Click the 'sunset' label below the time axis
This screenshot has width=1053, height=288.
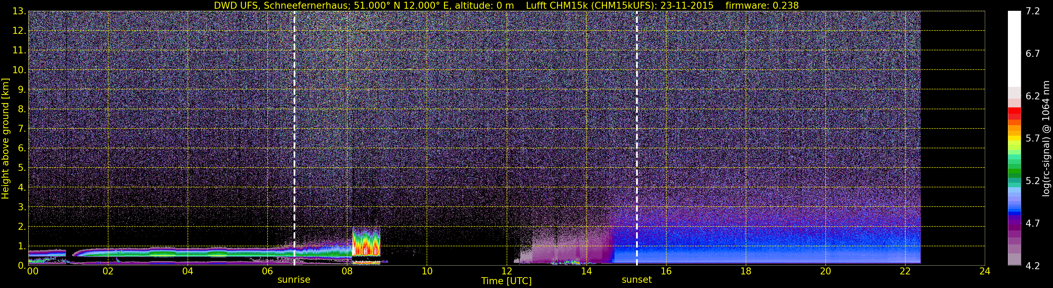[x=636, y=280]
